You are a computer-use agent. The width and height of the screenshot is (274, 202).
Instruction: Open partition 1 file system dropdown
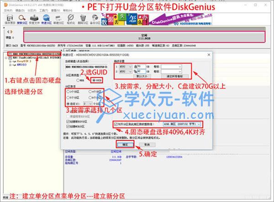pos(126,67)
